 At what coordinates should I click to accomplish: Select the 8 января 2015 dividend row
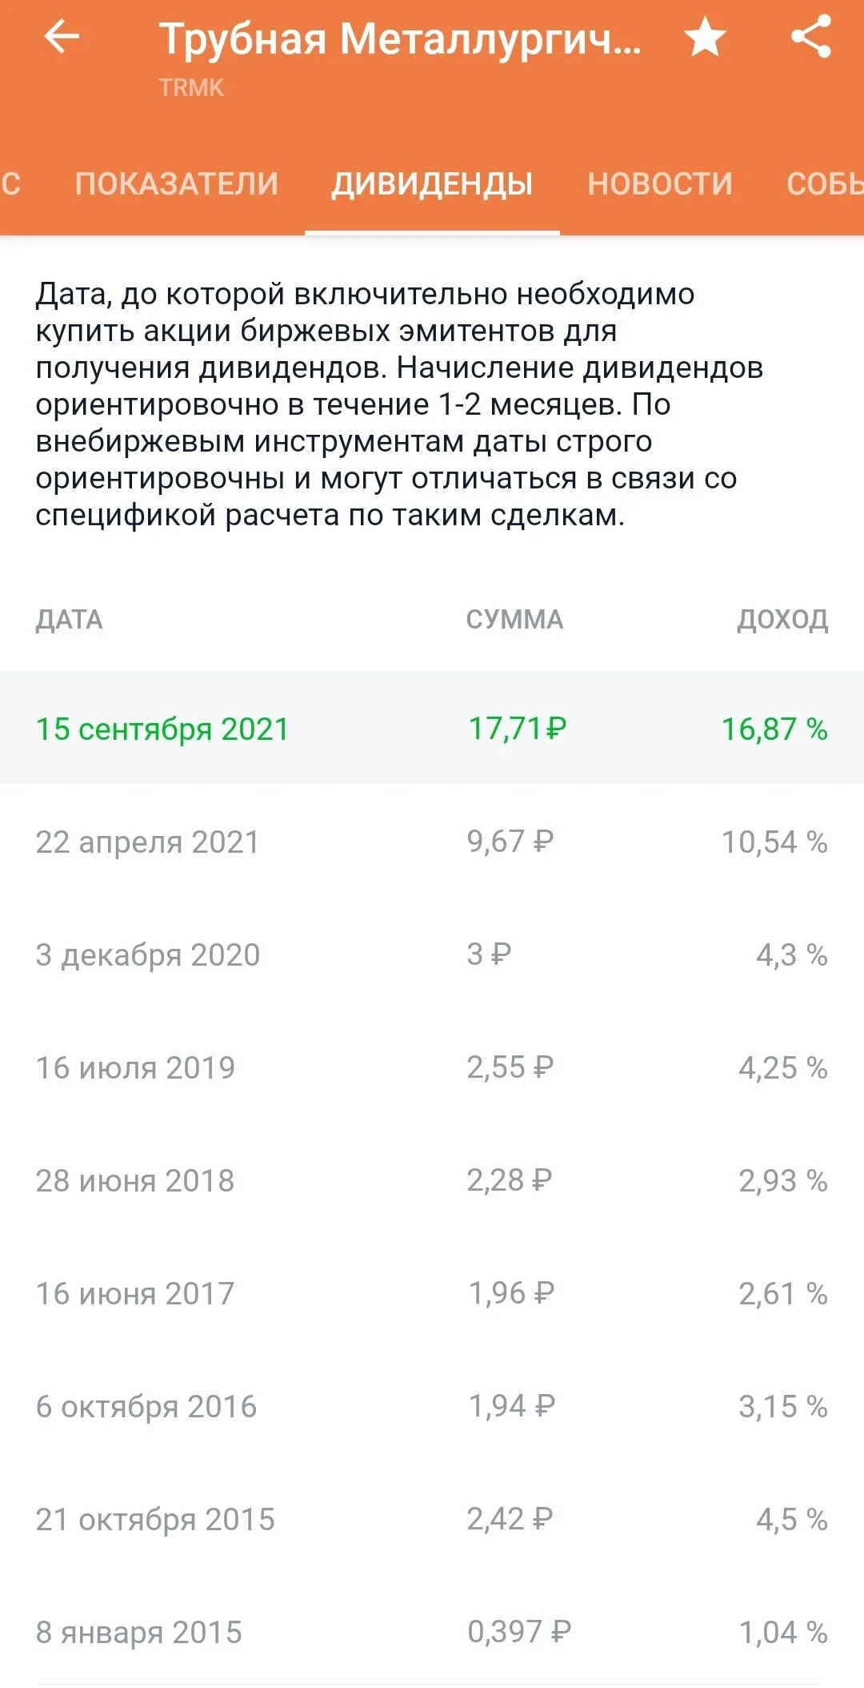432,1631
